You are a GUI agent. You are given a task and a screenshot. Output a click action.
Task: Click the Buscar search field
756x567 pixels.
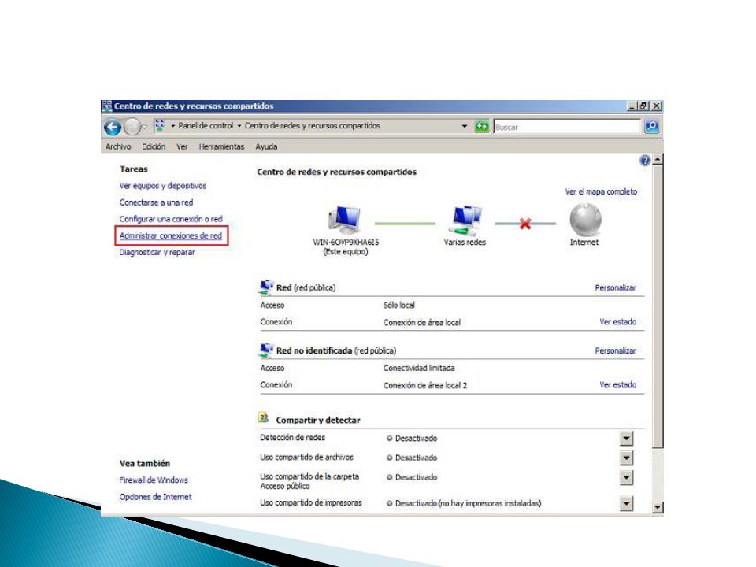[x=567, y=127]
